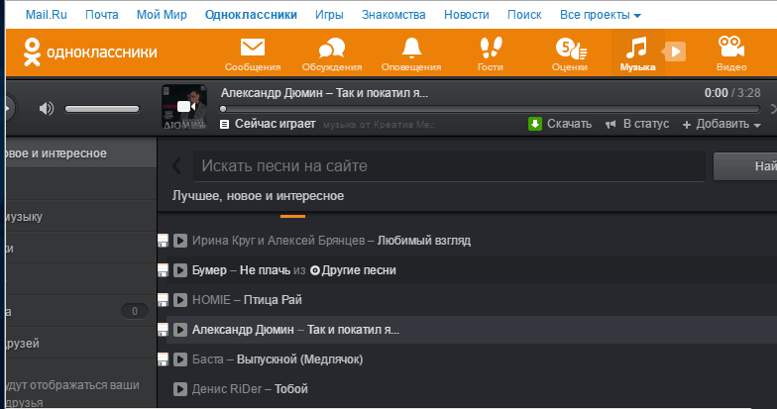
Task: Open the Новости link in top bar
Action: click(x=466, y=15)
